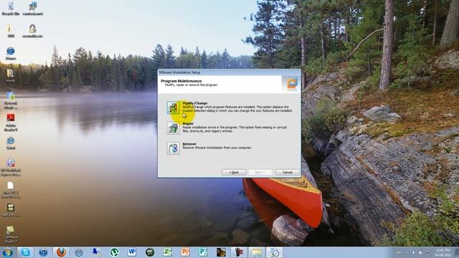This screenshot has width=459, height=258.
Task: Select the Remove heading text
Action: point(189,144)
